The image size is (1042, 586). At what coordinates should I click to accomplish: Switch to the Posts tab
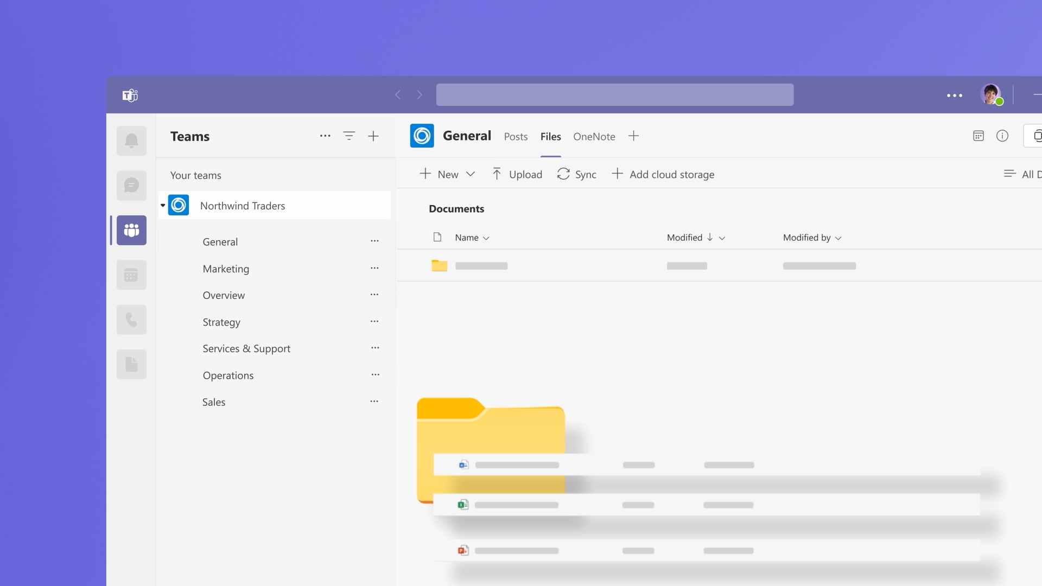click(516, 137)
